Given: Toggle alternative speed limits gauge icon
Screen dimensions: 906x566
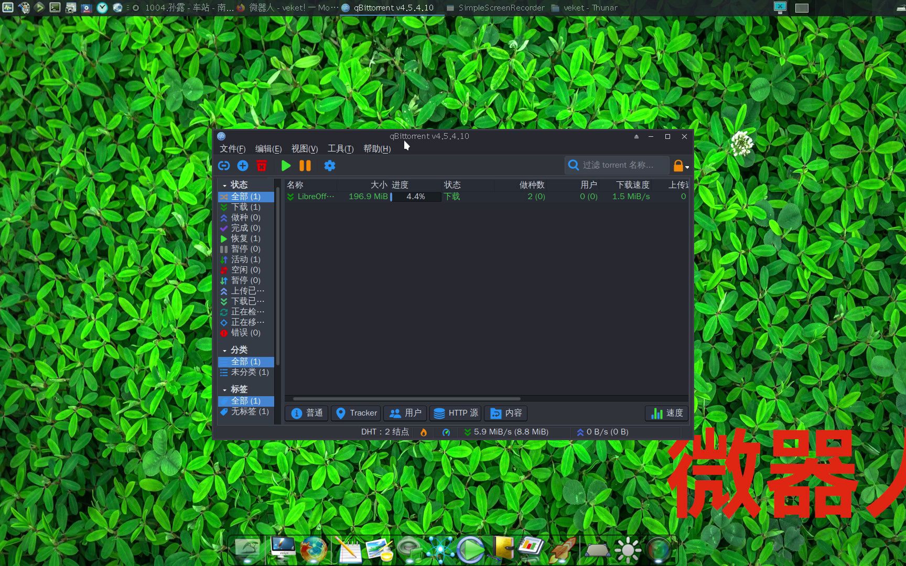Looking at the screenshot, I should point(446,432).
